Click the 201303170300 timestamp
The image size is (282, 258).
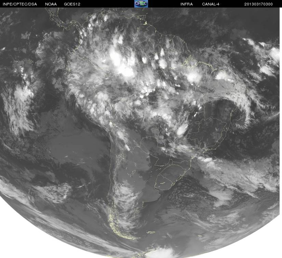pyautogui.click(x=258, y=4)
